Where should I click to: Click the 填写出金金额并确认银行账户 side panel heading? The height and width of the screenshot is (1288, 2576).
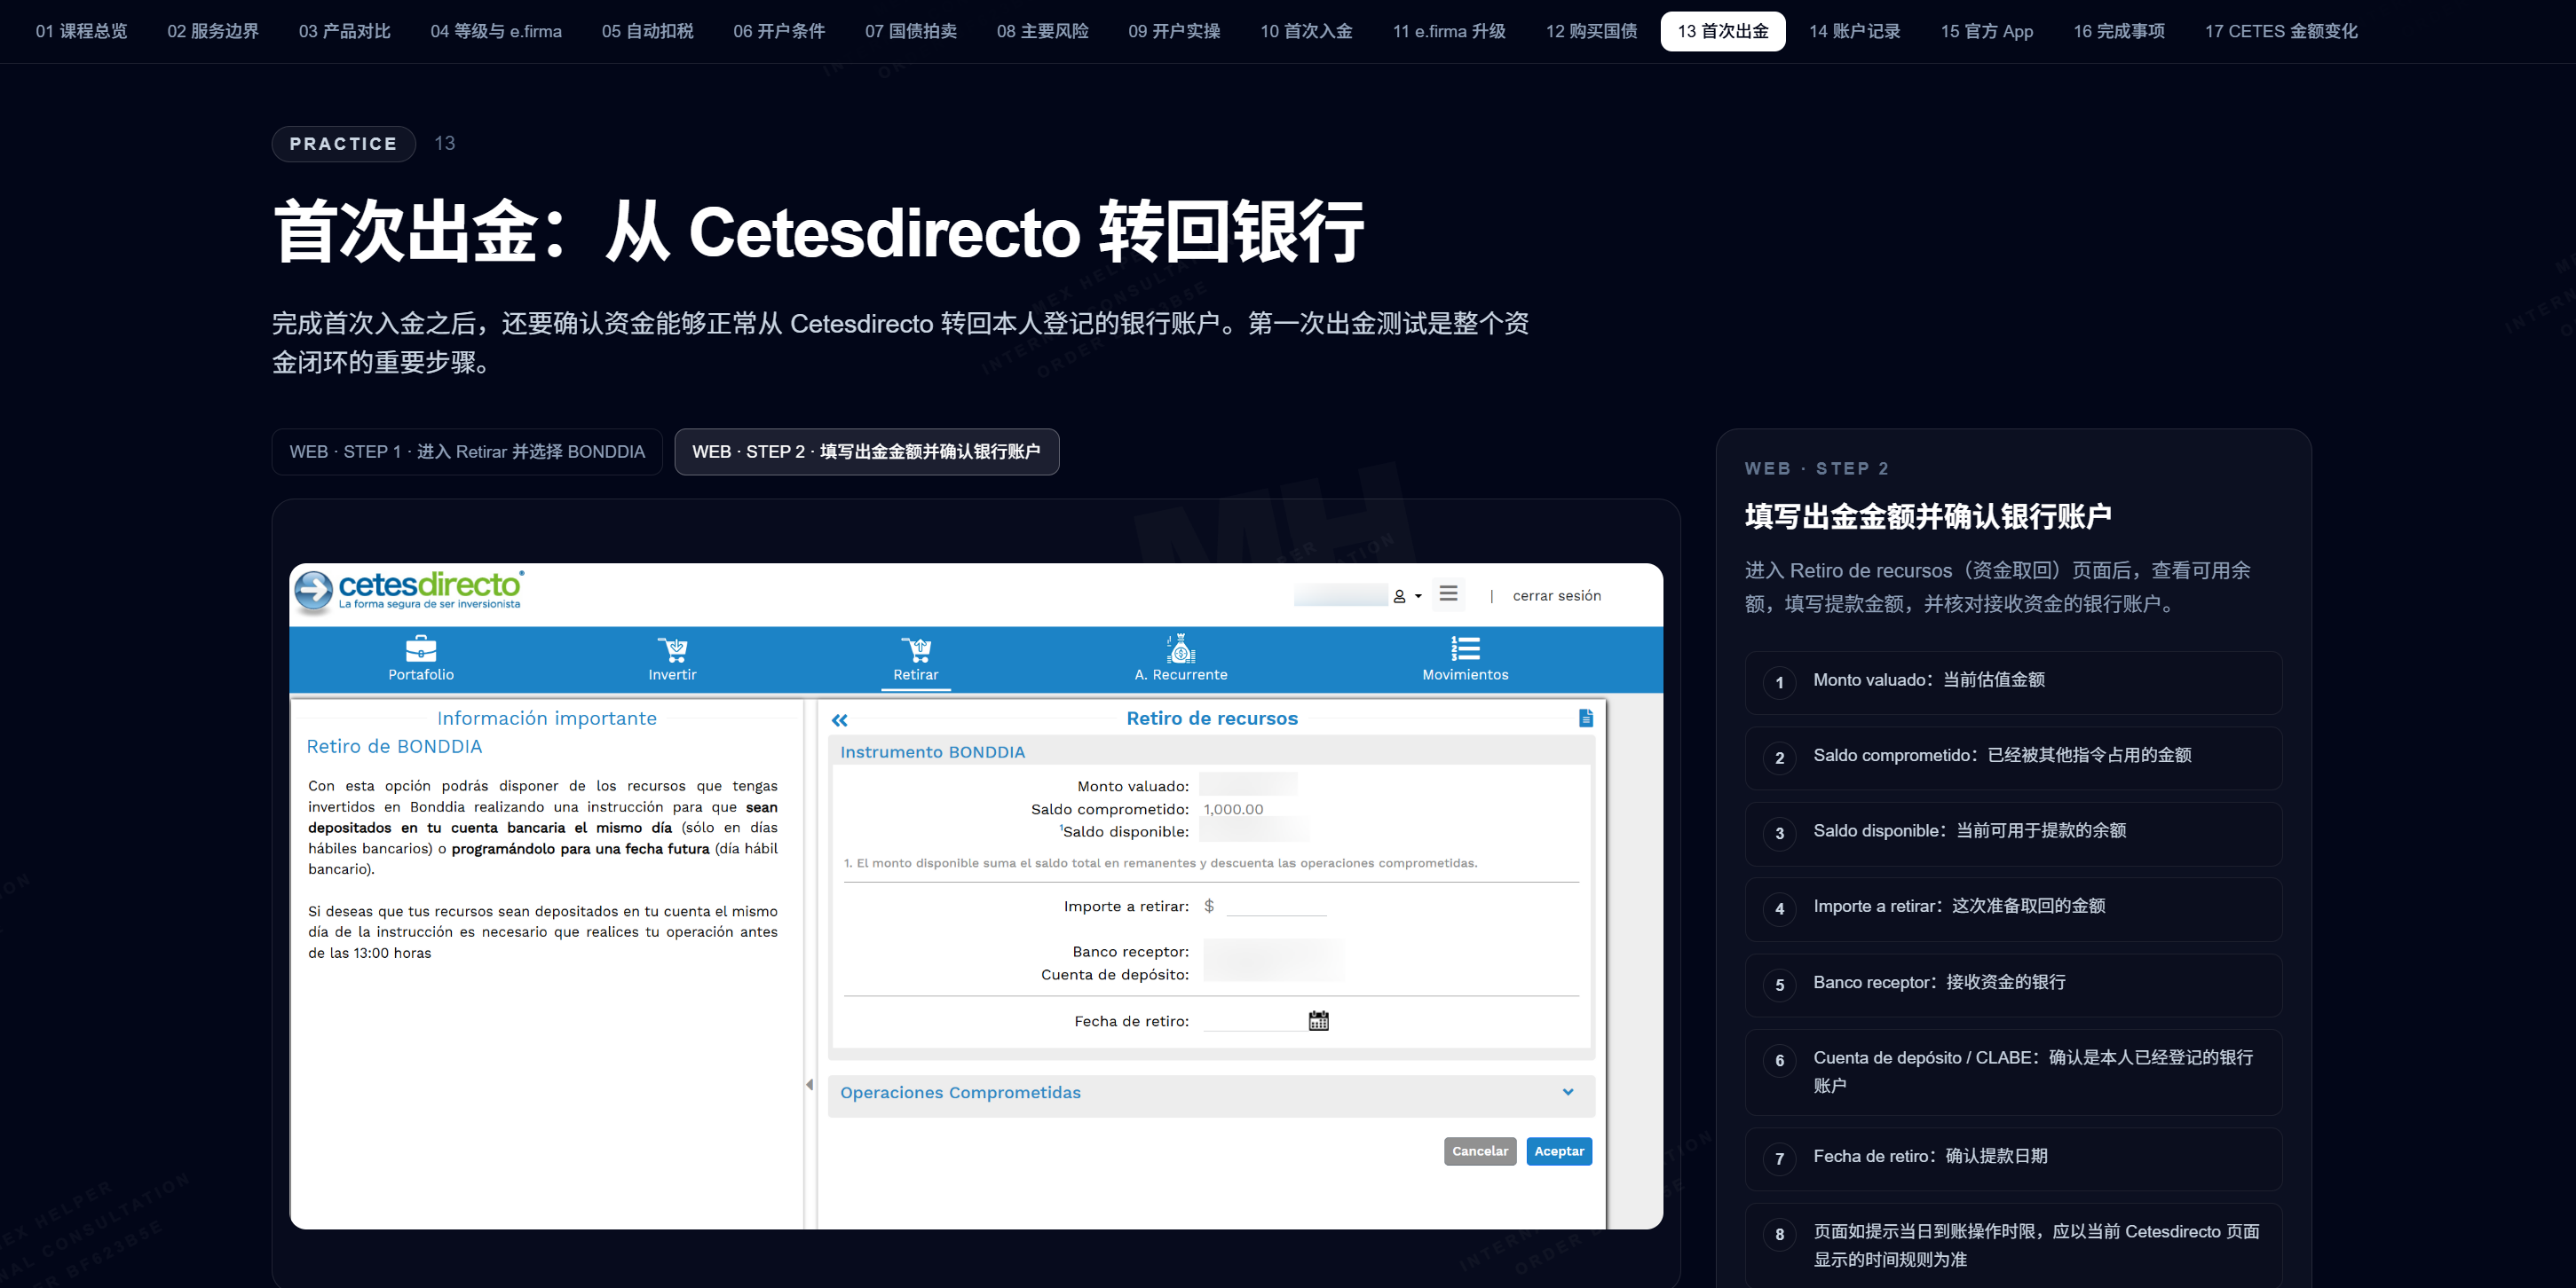click(1928, 516)
